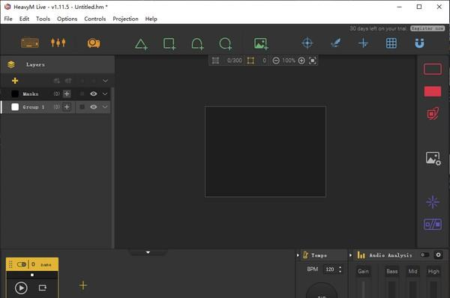Click the orange projector output icon
The height and width of the screenshot is (298, 450).
(94, 43)
